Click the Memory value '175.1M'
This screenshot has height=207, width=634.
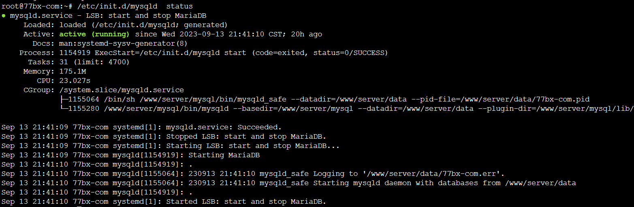click(x=73, y=72)
